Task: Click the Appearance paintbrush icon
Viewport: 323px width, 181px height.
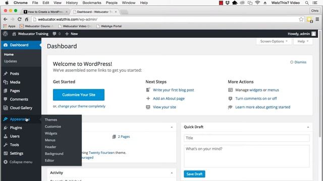Action: [6, 119]
